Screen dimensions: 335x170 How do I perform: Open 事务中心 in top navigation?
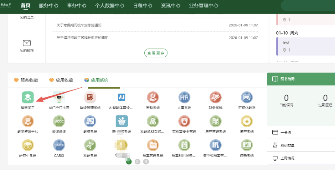[77, 6]
